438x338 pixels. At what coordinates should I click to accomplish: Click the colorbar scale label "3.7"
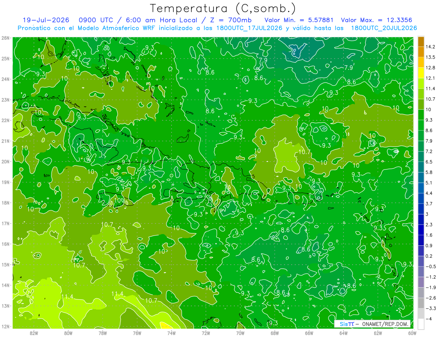[x=429, y=203]
